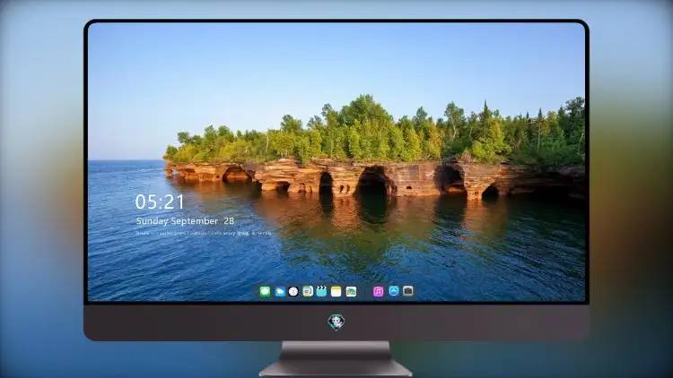
Task: Click the Sunday September 28 date text
Action: click(185, 221)
